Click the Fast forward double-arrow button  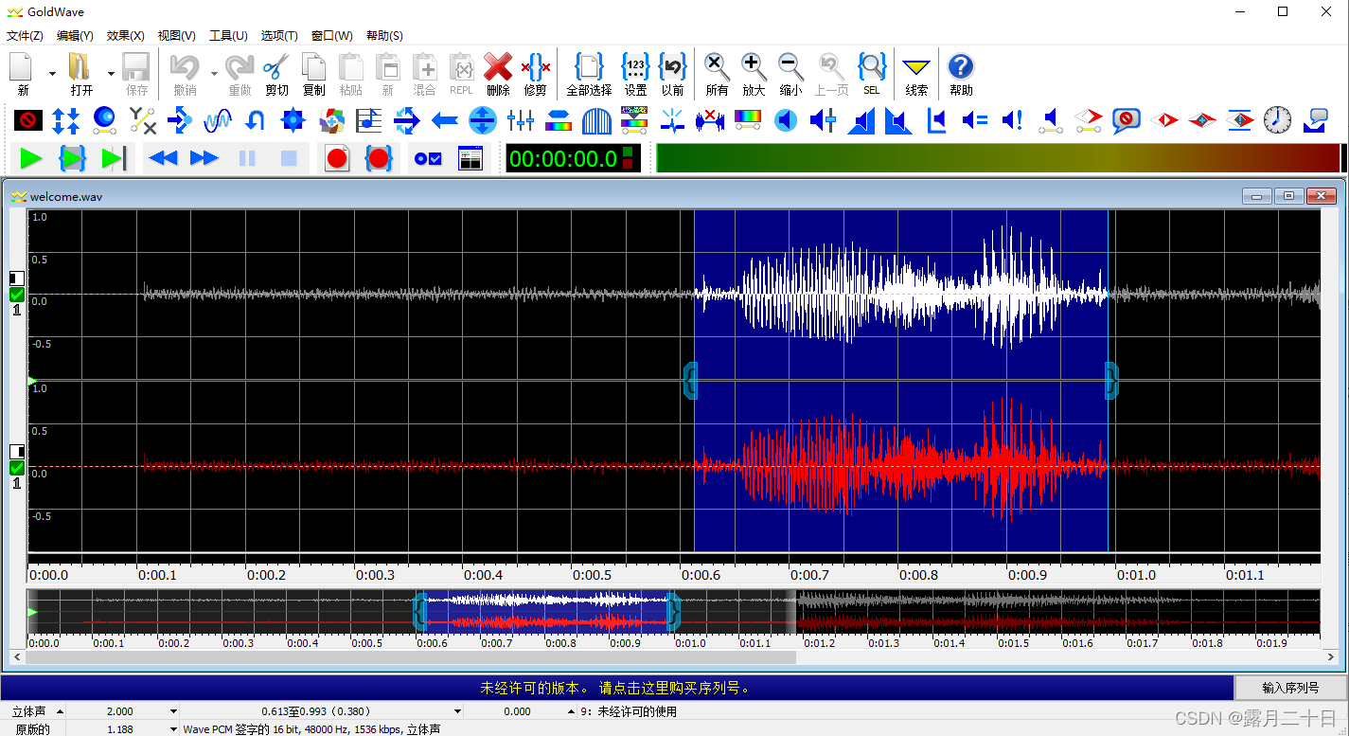click(204, 158)
